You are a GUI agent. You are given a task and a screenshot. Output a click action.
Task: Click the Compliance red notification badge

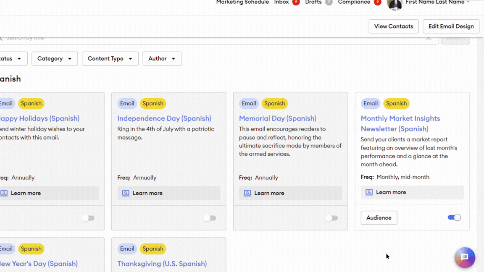point(377,3)
